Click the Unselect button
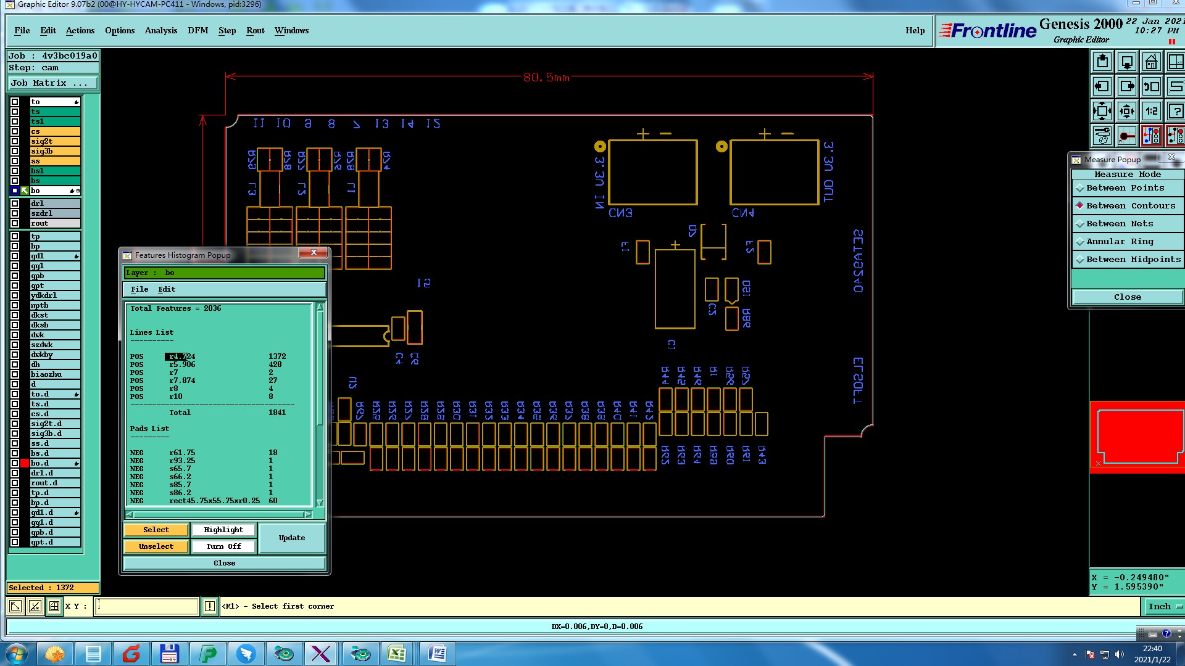 pos(156,546)
